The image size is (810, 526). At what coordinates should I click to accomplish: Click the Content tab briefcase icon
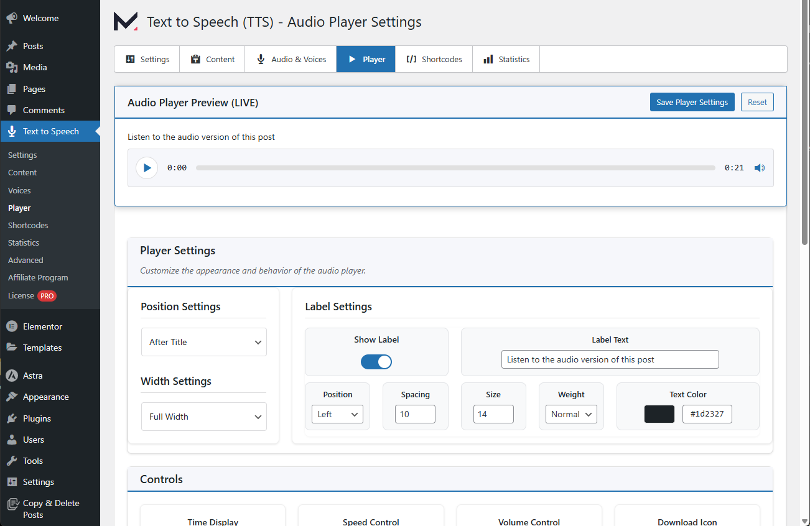(x=195, y=59)
